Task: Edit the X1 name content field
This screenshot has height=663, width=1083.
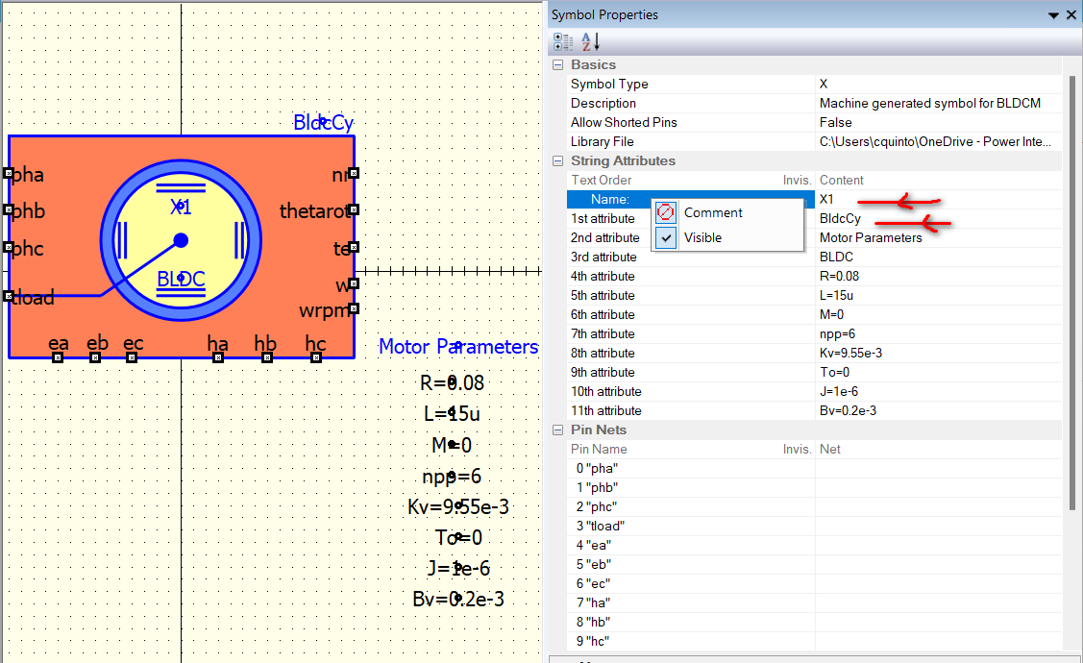Action: [827, 199]
